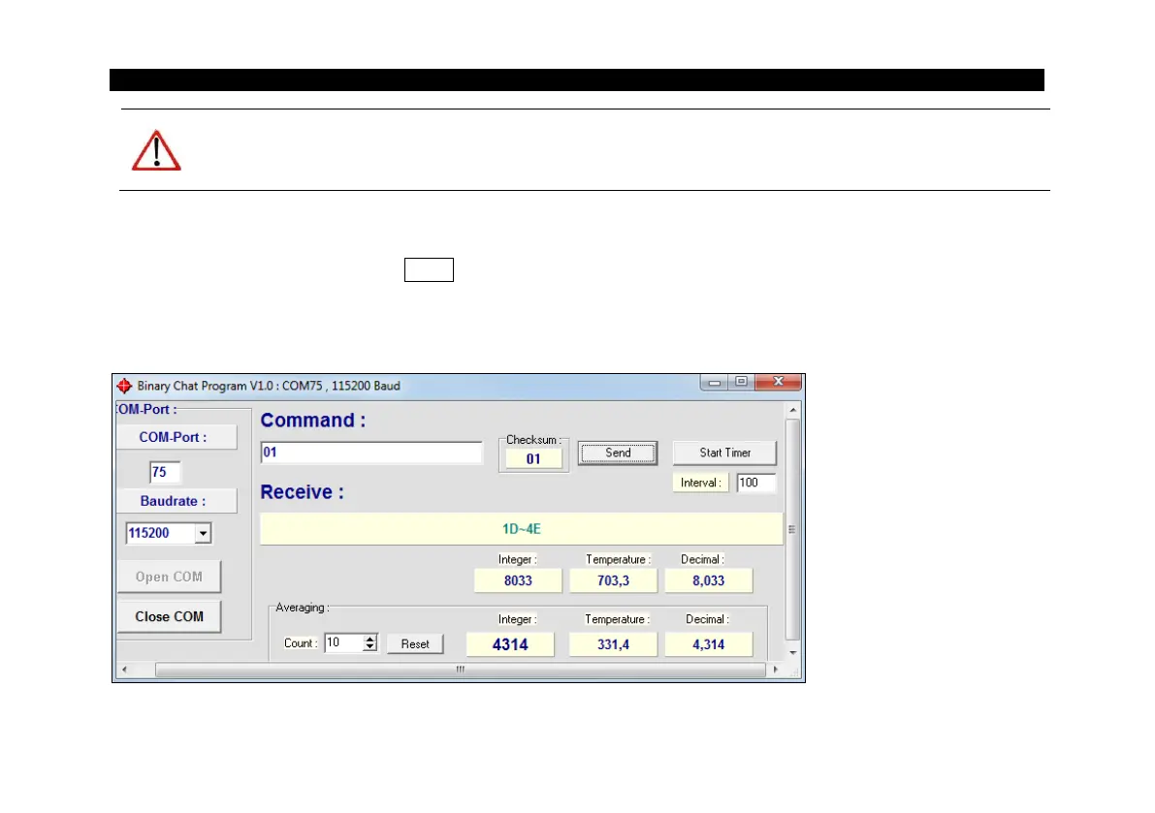Click the Temperature value 703,3

pos(613,580)
